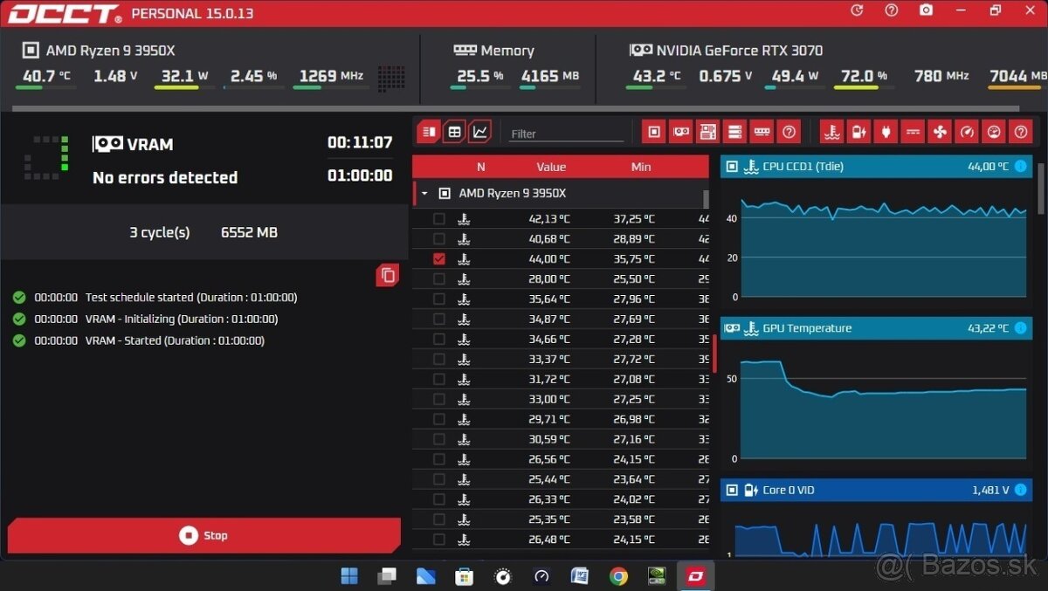Collapse the AMD Ryzen 9 3950X sensor group
The image size is (1048, 591).
[x=424, y=193]
